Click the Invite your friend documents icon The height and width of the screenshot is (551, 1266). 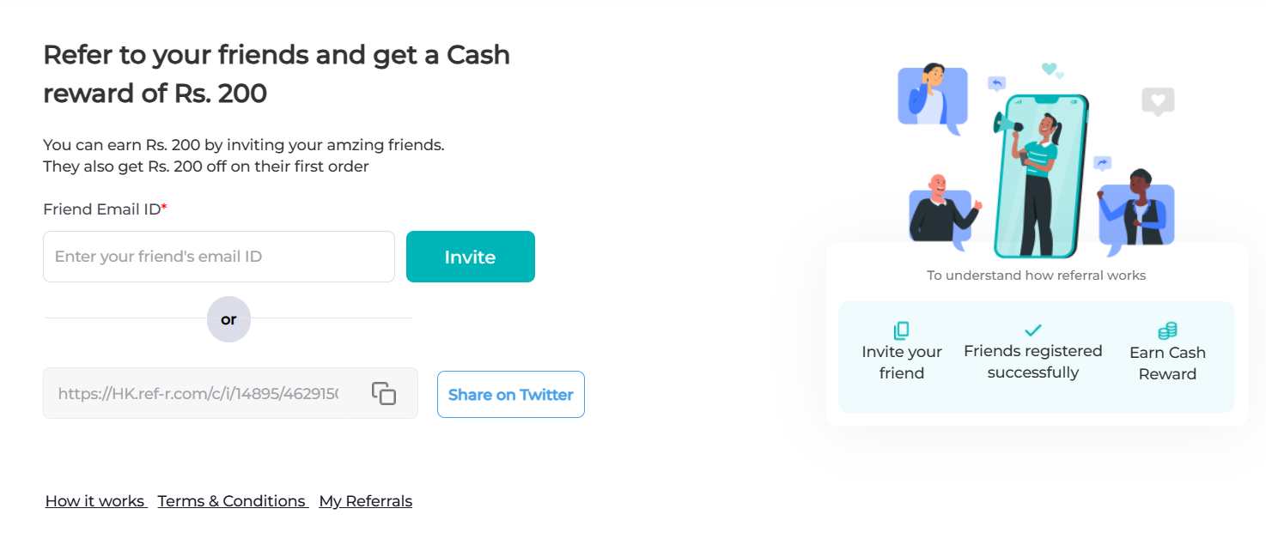click(x=901, y=330)
